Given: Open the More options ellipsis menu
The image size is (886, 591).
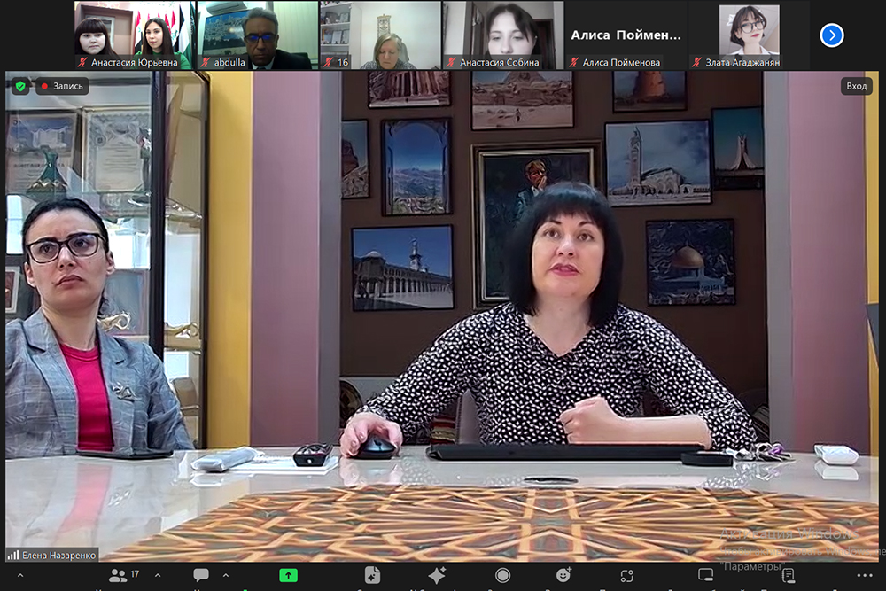Looking at the screenshot, I should point(865,575).
